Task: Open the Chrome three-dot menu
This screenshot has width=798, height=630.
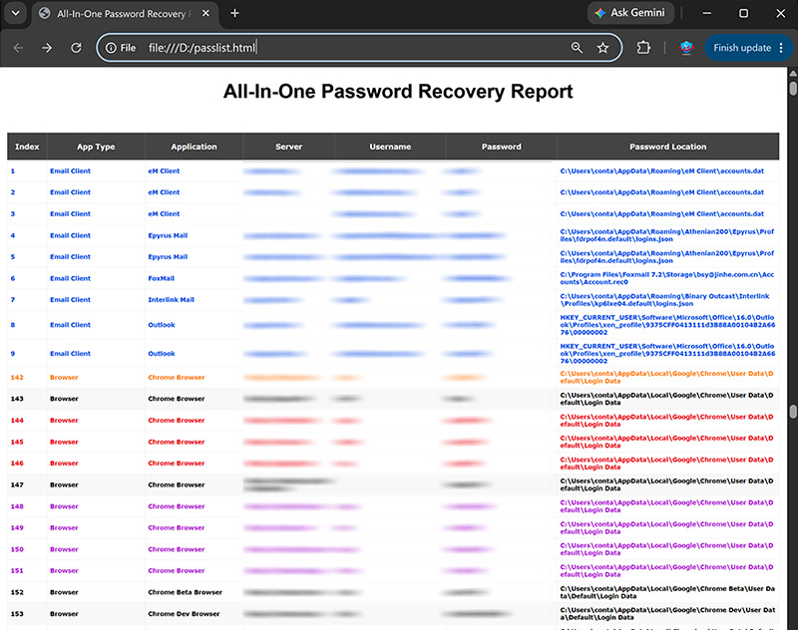Action: click(781, 48)
